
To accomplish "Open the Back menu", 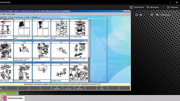I will pos(4,14).
